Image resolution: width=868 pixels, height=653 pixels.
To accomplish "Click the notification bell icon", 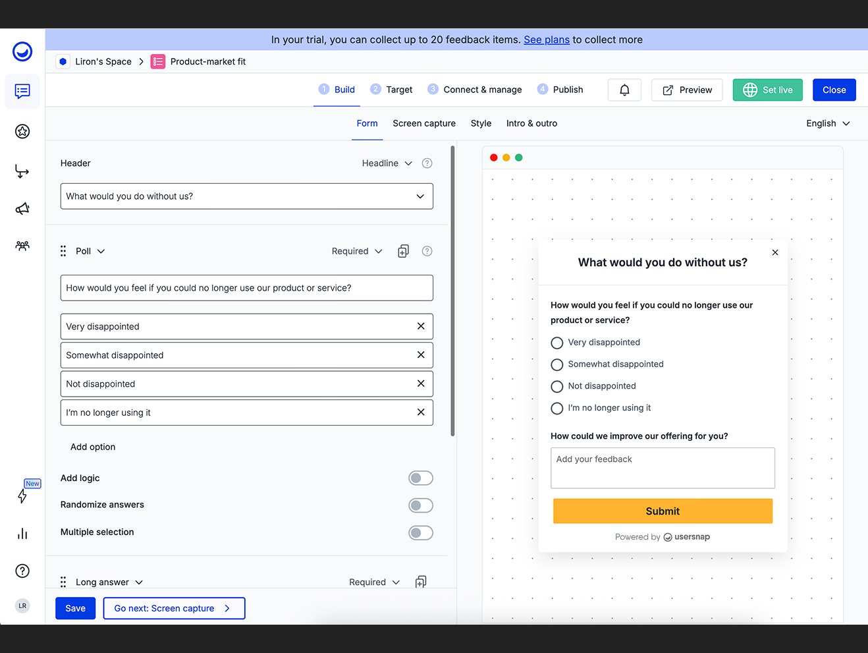I will click(625, 90).
